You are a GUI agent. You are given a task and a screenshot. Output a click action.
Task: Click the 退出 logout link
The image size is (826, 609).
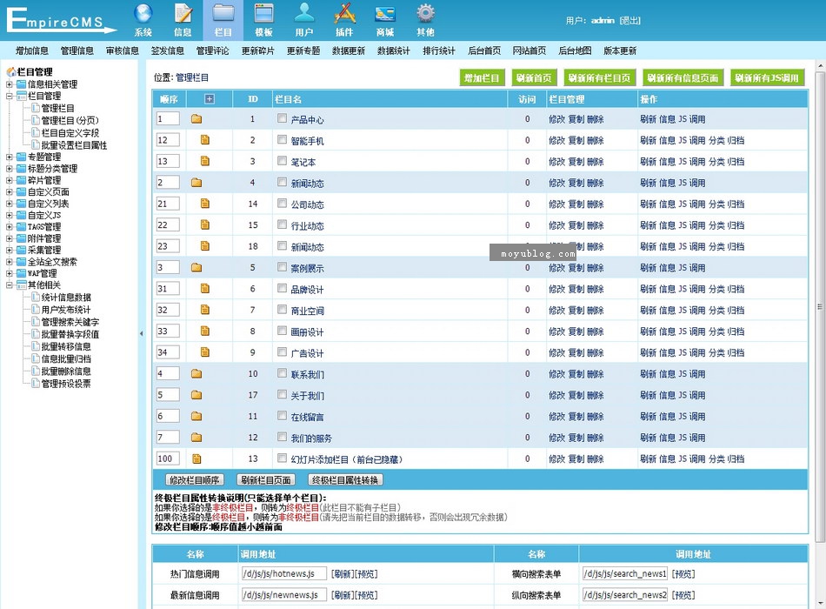630,20
